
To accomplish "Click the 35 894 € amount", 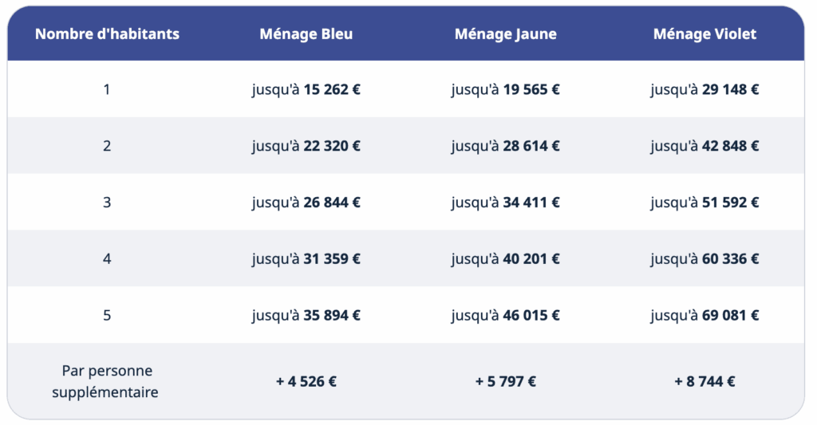I will (331, 315).
